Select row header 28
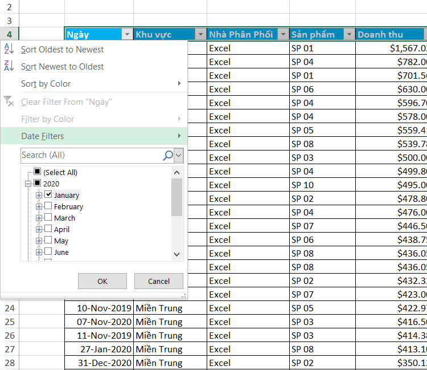427x370 pixels. coord(10,363)
